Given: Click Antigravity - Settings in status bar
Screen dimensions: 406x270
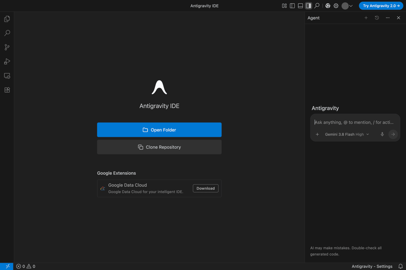Looking at the screenshot, I should pos(372,266).
